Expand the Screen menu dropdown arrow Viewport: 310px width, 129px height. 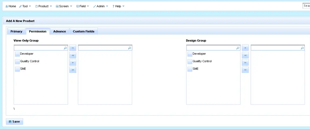(x=71, y=6)
